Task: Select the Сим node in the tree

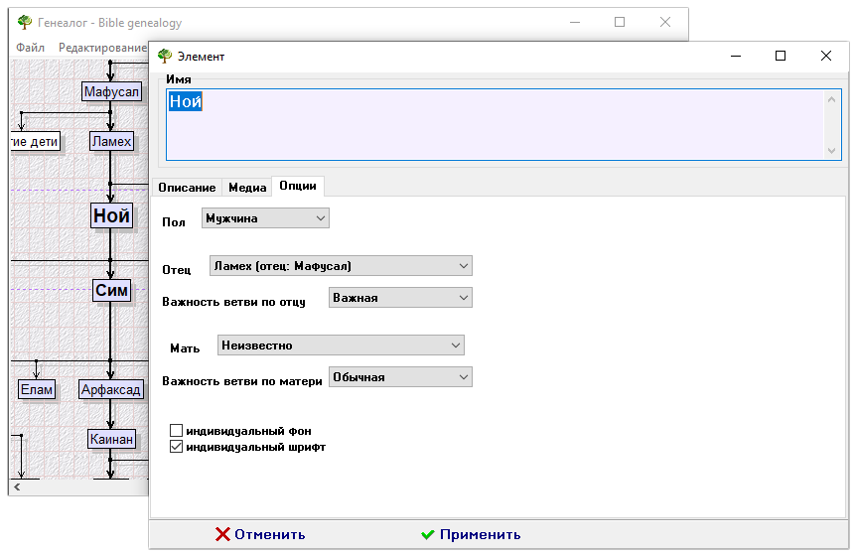Action: 111,290
